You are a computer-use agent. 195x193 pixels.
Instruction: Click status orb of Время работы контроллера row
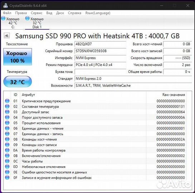7,150
